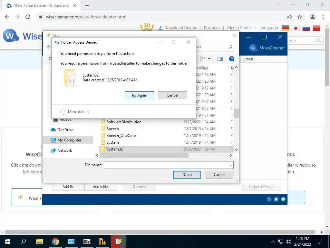
Task: Click the Modified column header
Action: (202, 68)
